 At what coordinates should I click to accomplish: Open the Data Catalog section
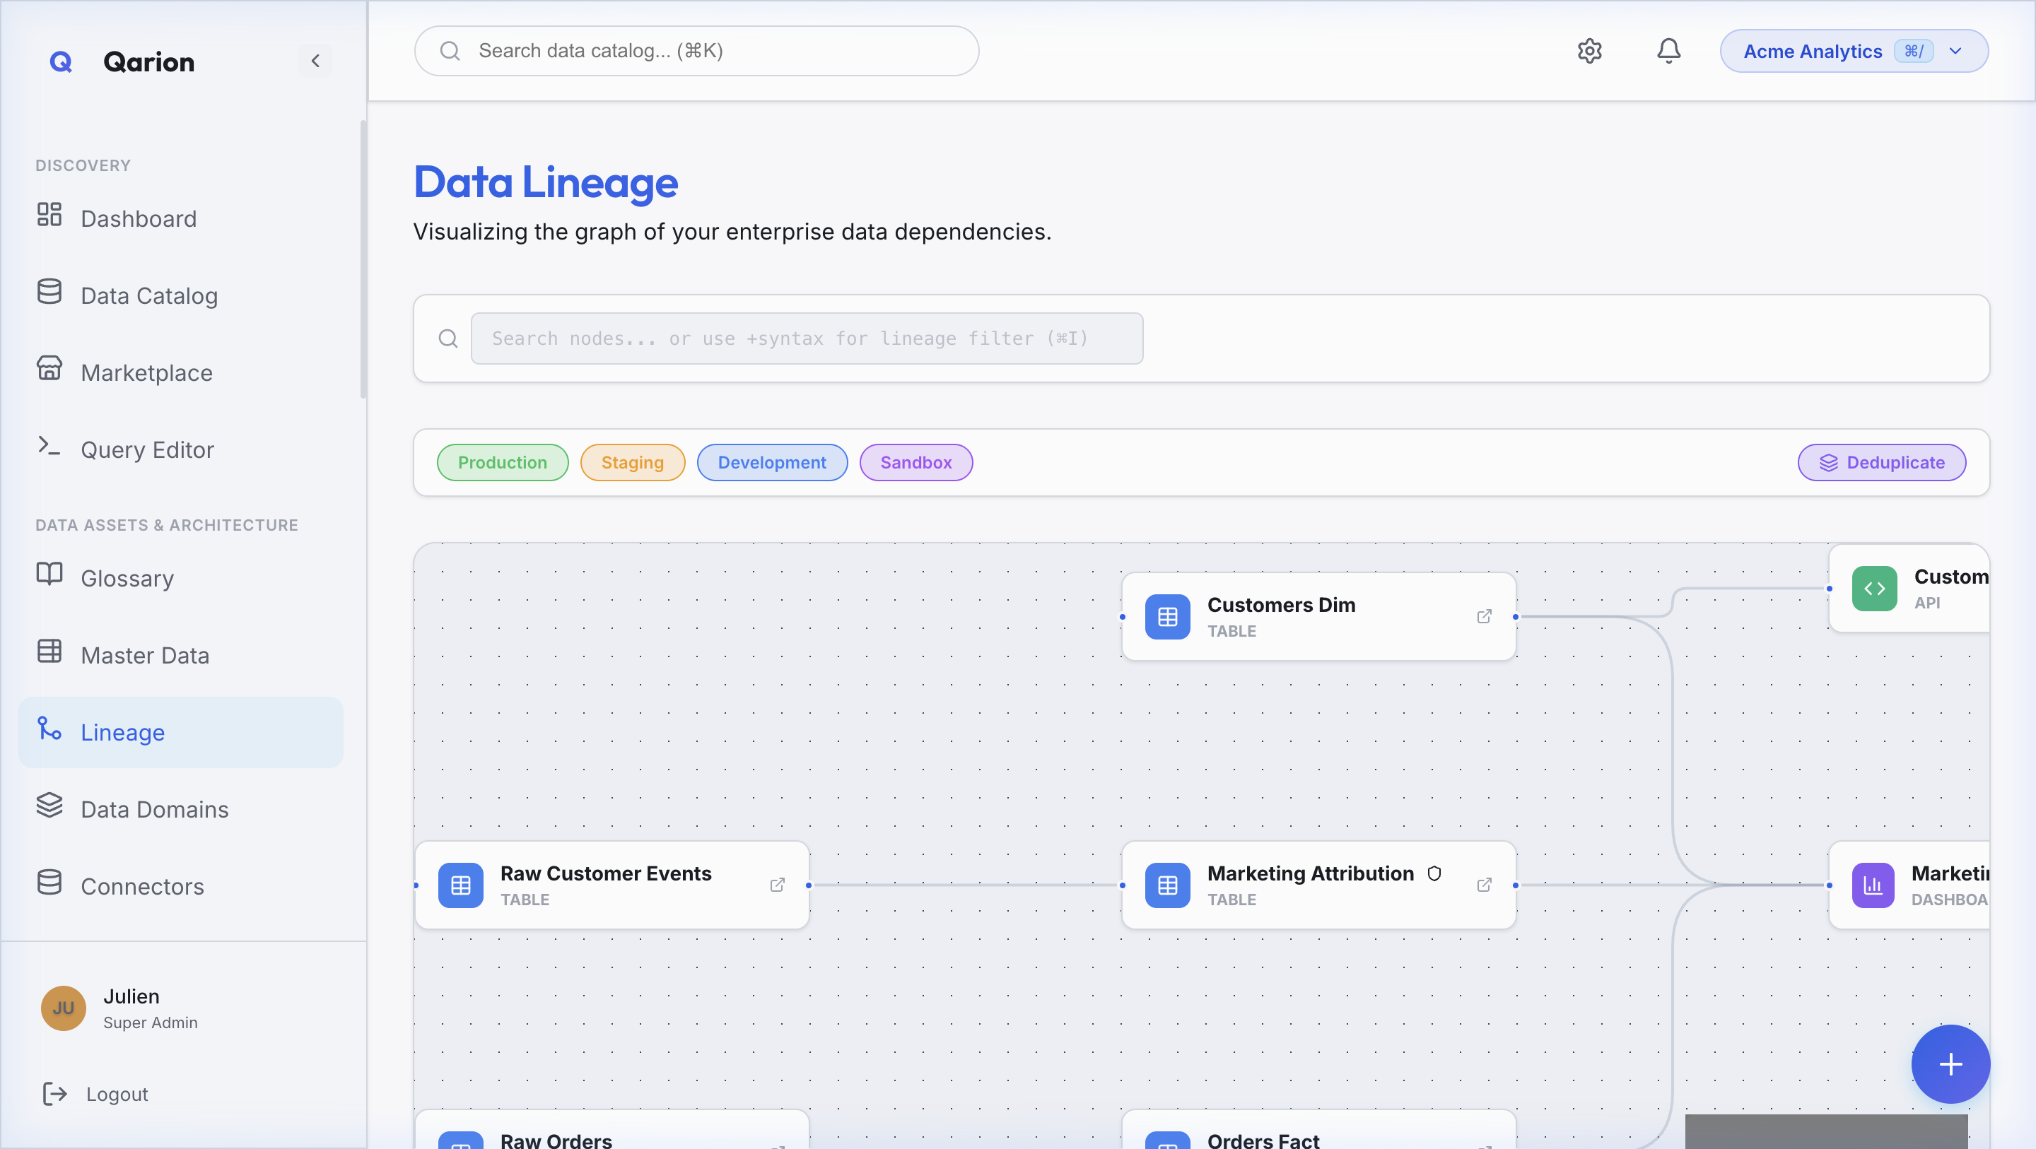148,295
